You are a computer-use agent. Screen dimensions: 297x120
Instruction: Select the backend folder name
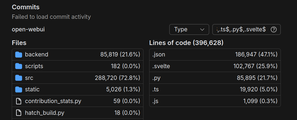coord(36,55)
